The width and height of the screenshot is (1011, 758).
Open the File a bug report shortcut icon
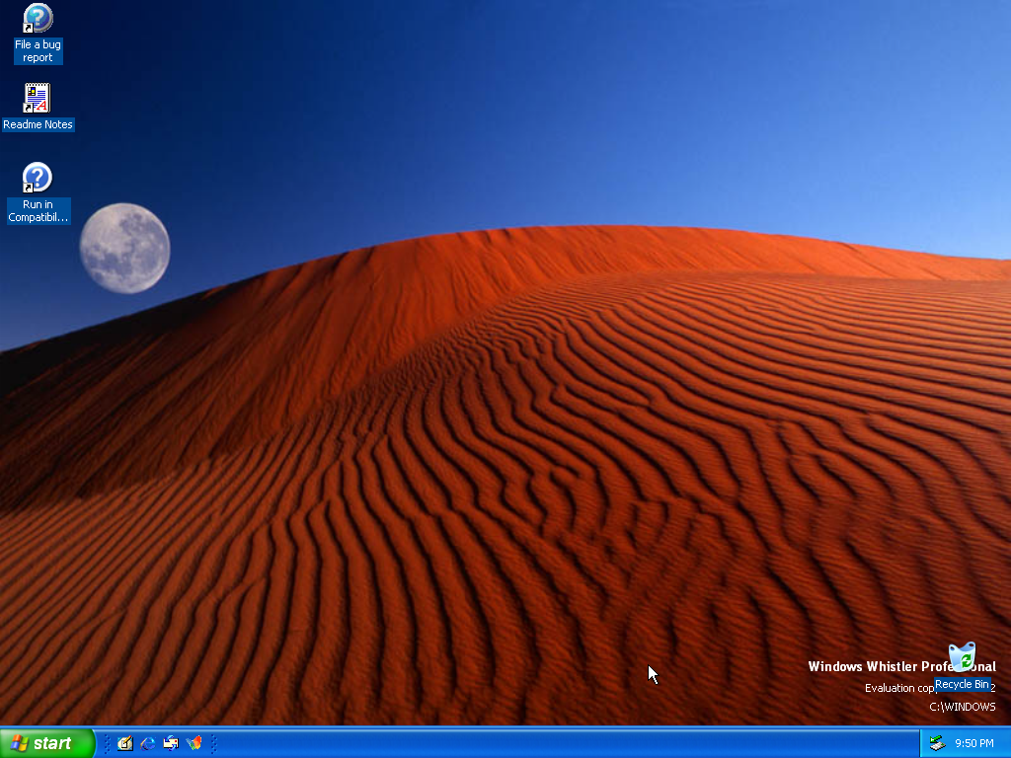(38, 19)
